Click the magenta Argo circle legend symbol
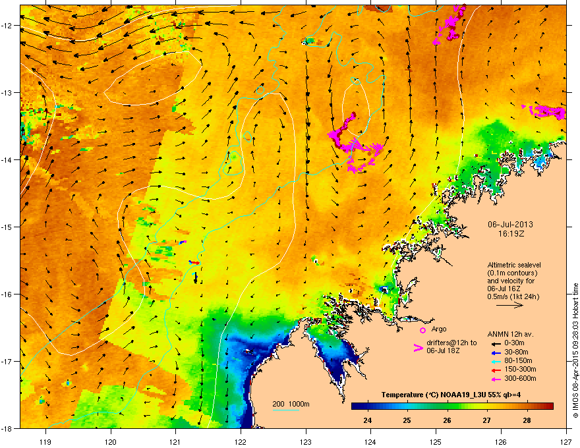Screen dimensions: 580x448 pyautogui.click(x=422, y=330)
